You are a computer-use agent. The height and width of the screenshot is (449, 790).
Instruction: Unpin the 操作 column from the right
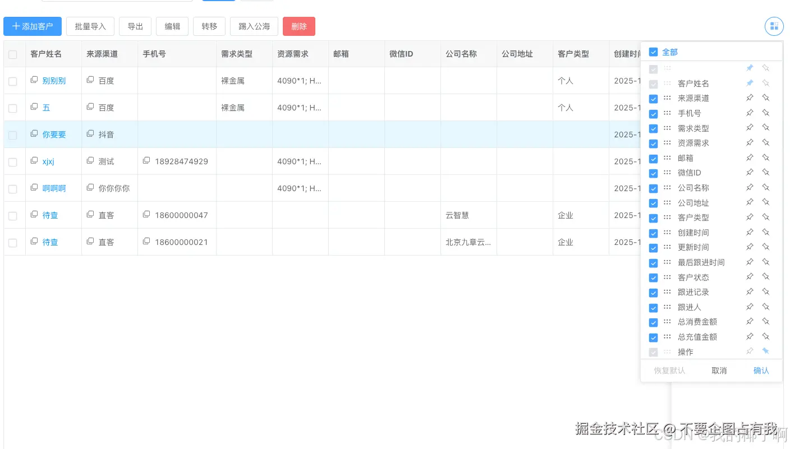(x=766, y=351)
